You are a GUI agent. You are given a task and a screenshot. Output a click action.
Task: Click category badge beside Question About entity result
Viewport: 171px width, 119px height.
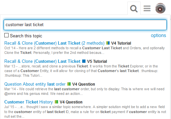pos(69,84)
